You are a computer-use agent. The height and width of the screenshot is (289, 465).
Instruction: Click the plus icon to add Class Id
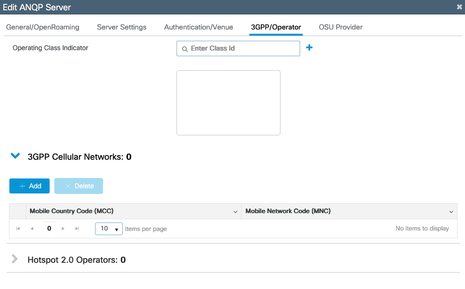point(309,48)
